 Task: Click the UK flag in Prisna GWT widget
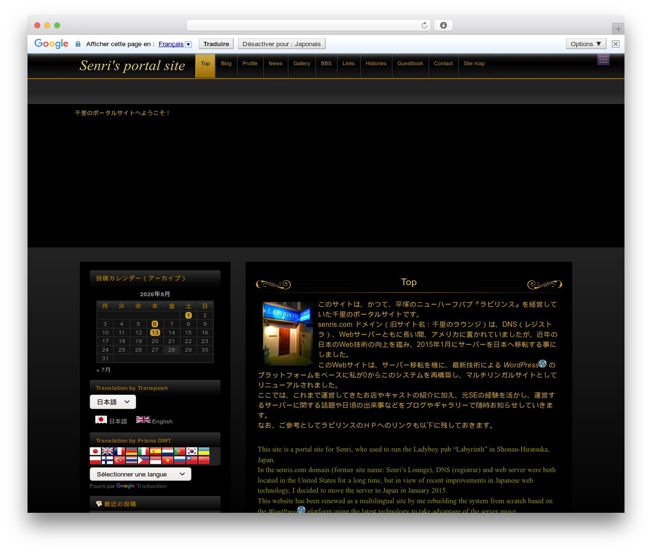click(107, 451)
